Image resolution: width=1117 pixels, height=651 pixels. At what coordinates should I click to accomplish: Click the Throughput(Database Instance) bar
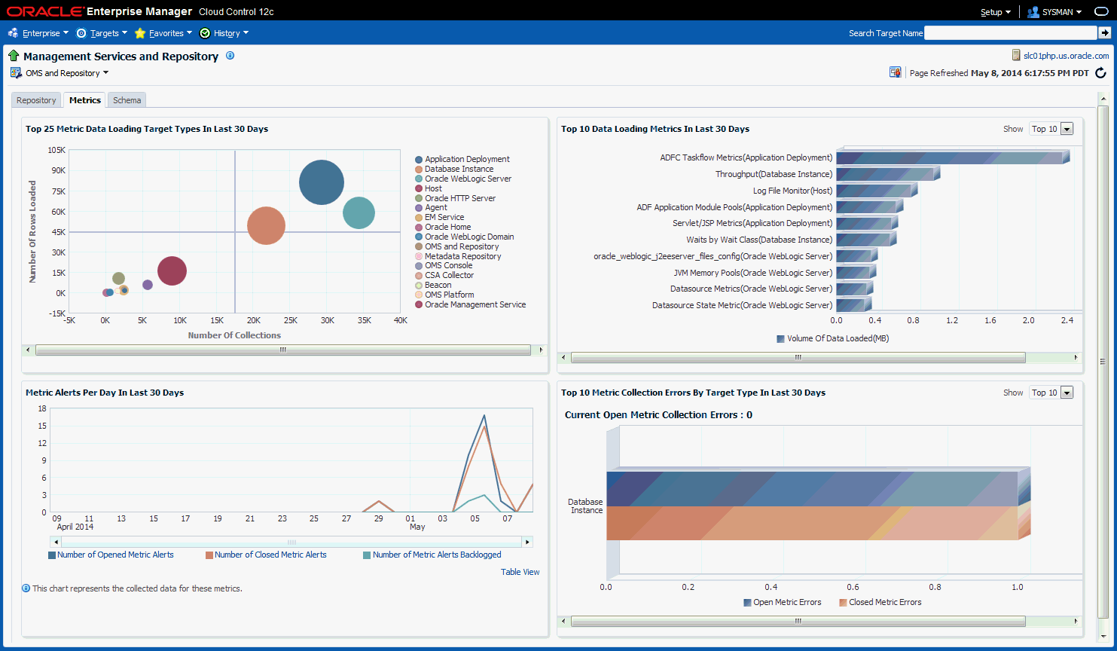tap(888, 174)
